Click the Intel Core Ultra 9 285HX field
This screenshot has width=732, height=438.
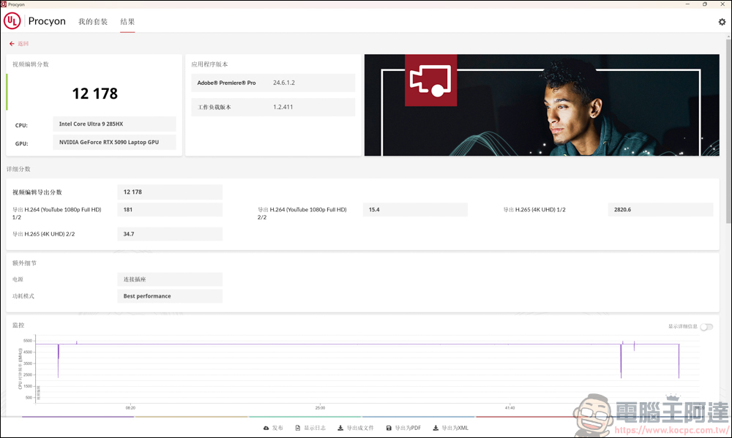[x=114, y=124]
